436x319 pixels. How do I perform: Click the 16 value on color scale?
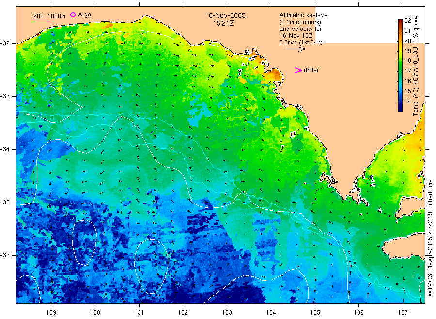point(407,81)
